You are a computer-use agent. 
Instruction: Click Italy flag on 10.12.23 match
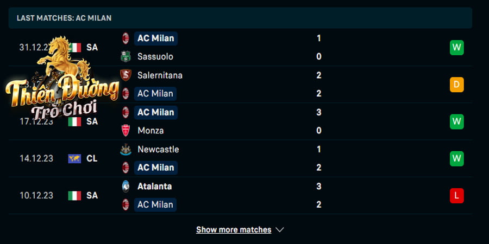click(74, 195)
